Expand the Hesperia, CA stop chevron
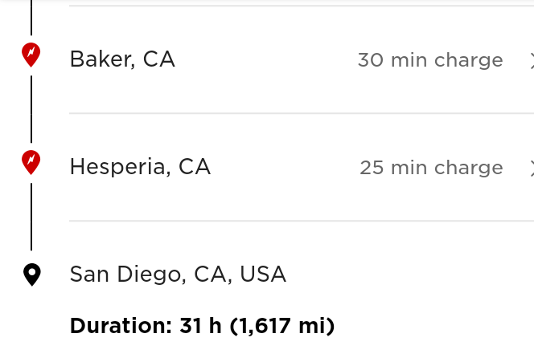 tap(531, 167)
